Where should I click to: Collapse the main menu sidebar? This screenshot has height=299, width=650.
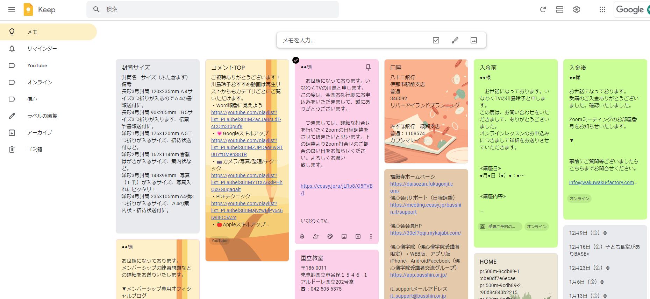click(12, 9)
